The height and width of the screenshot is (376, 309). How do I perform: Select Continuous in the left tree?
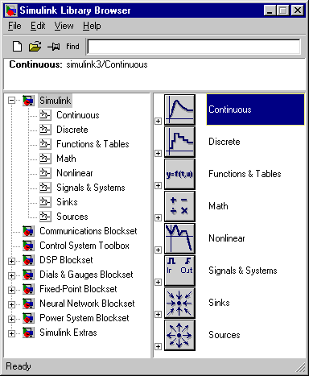tap(78, 115)
